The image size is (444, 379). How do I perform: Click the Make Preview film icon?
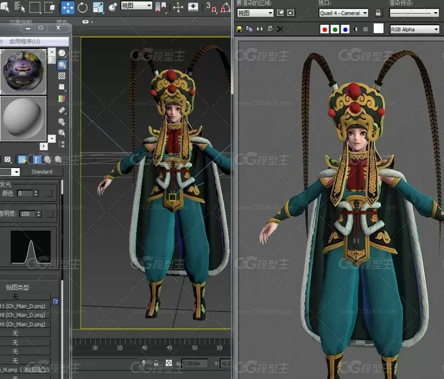[62, 110]
